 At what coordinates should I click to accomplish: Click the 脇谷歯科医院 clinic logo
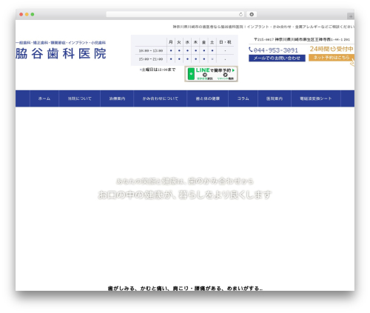61,53
